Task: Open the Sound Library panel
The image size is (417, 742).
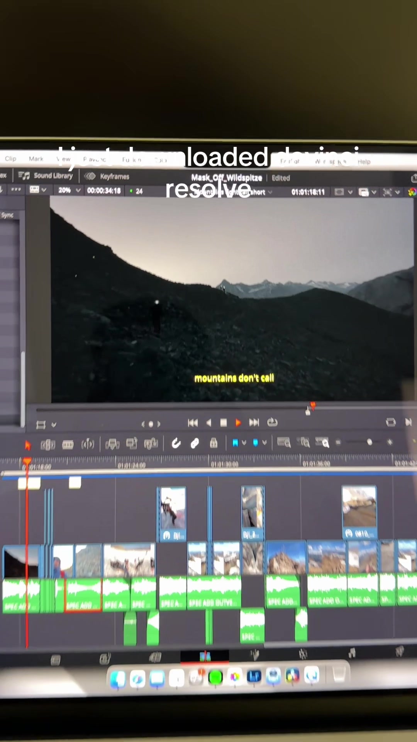Action: click(x=46, y=176)
